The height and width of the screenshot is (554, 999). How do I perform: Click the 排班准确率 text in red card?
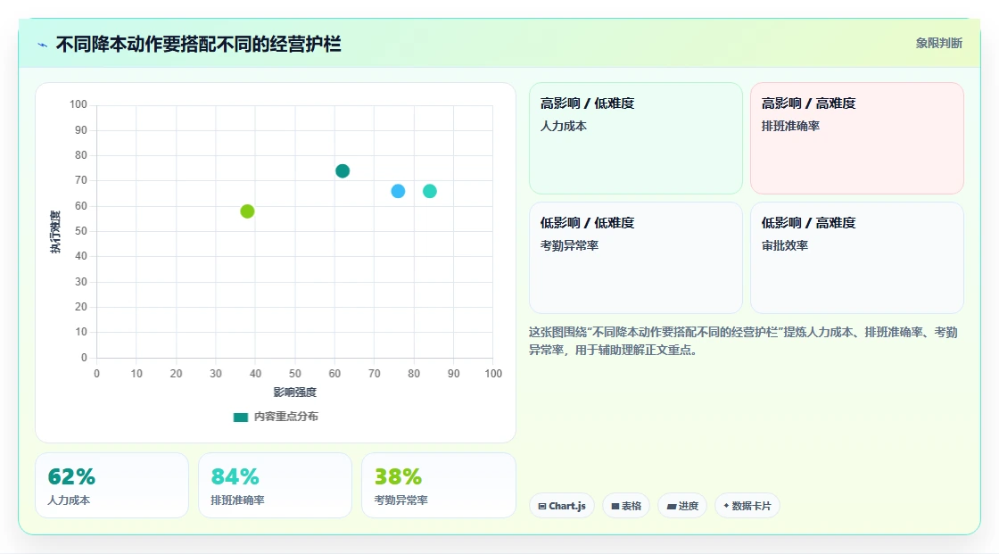(790, 126)
